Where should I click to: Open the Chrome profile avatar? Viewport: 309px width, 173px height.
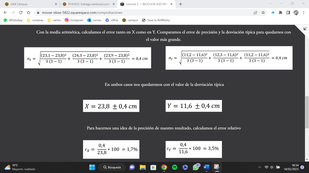[x=296, y=13]
